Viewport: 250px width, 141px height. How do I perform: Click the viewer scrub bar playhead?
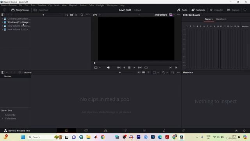click(94, 63)
